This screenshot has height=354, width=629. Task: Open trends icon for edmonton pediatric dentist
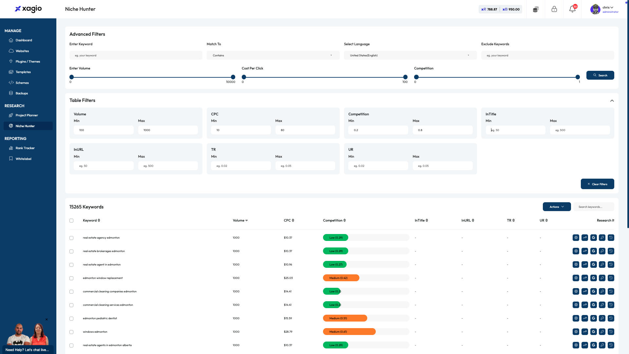pyautogui.click(x=585, y=318)
